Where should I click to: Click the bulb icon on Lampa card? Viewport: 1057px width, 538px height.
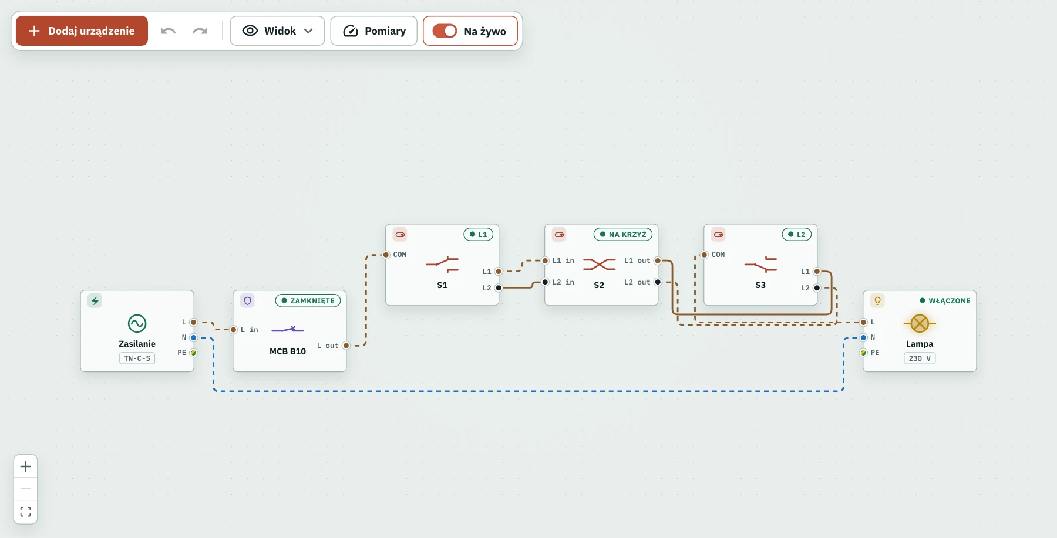point(877,300)
